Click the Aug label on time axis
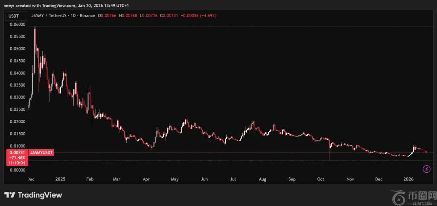 tap(263, 179)
